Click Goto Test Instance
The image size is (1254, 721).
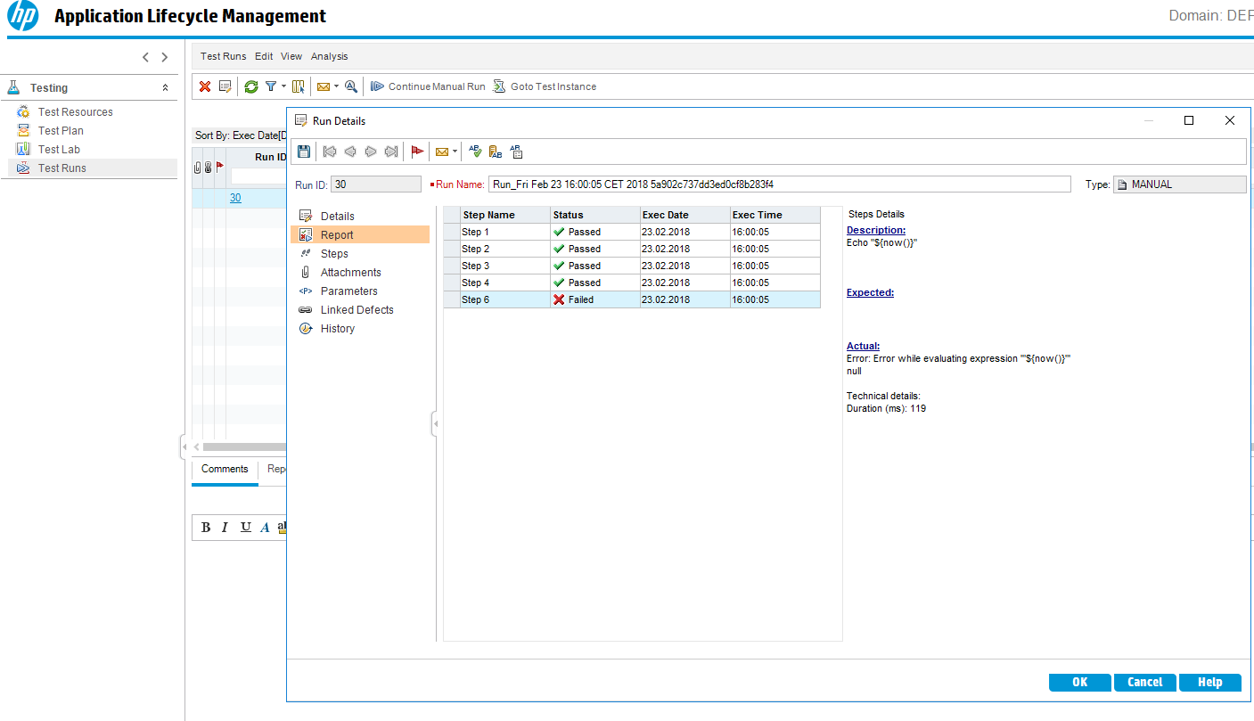click(x=545, y=86)
